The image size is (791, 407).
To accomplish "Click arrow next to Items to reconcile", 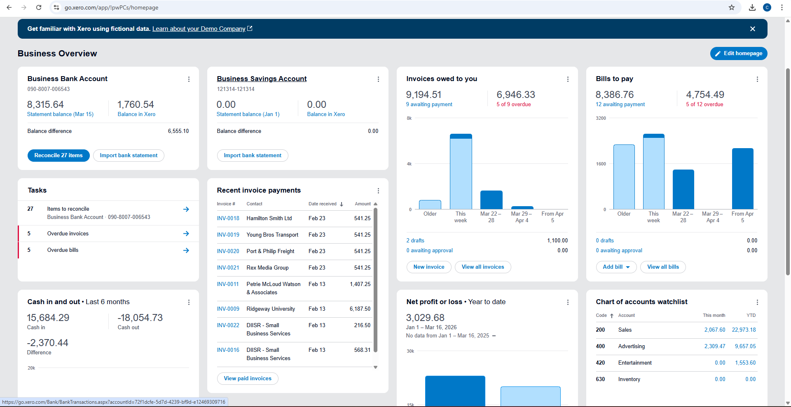I will pos(186,209).
